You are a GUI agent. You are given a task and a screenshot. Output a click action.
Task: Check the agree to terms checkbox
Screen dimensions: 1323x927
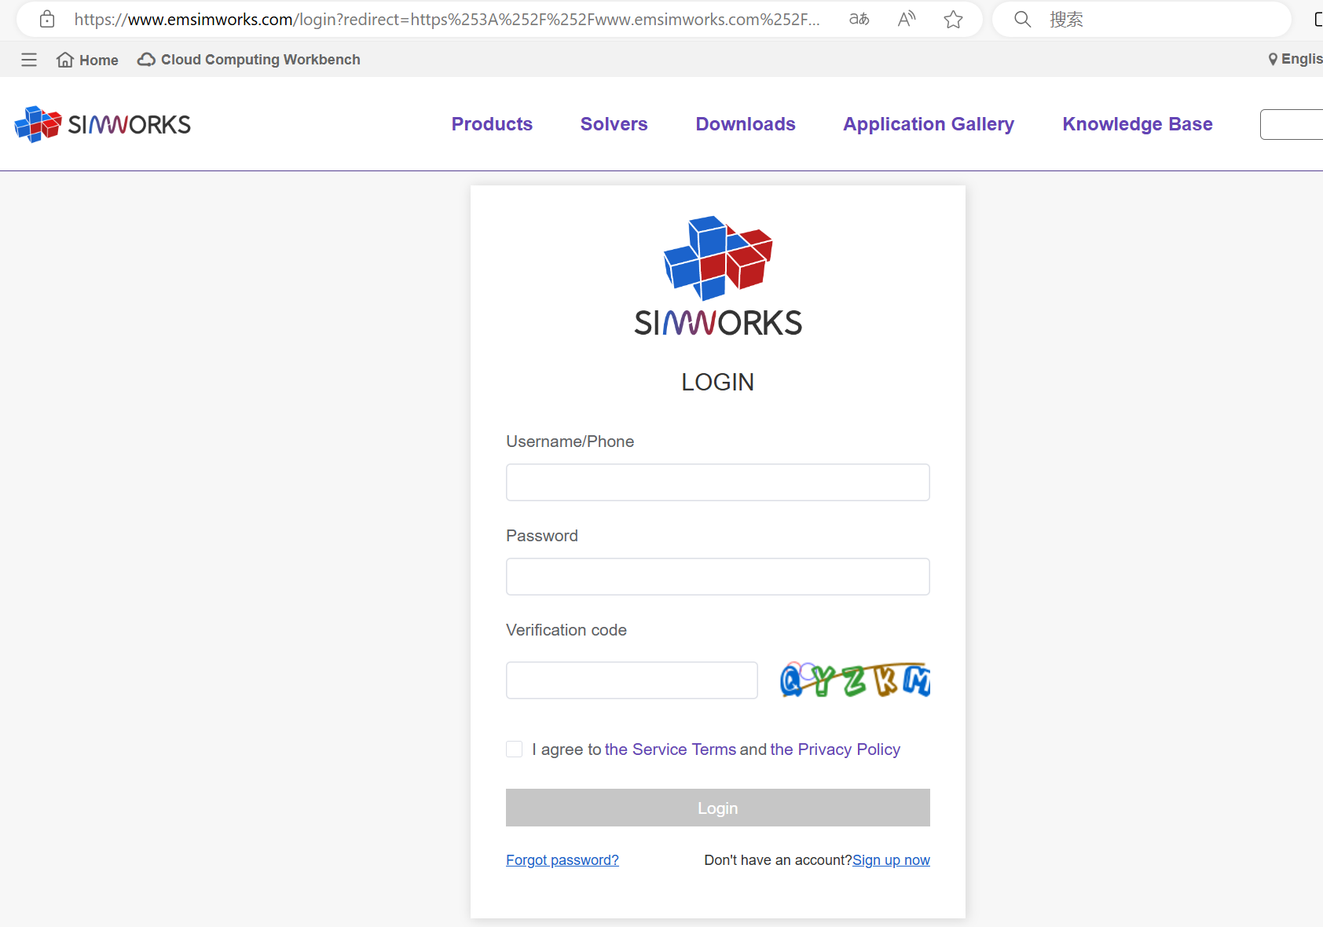(515, 749)
